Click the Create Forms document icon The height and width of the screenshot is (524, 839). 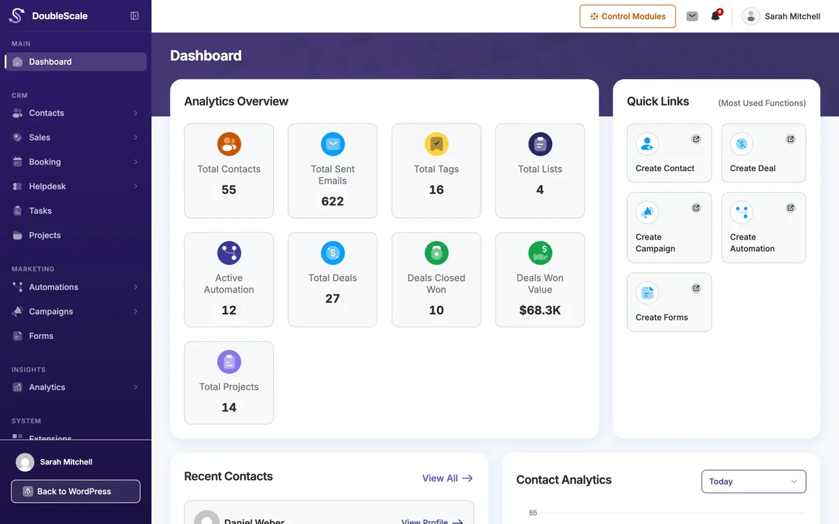point(647,293)
